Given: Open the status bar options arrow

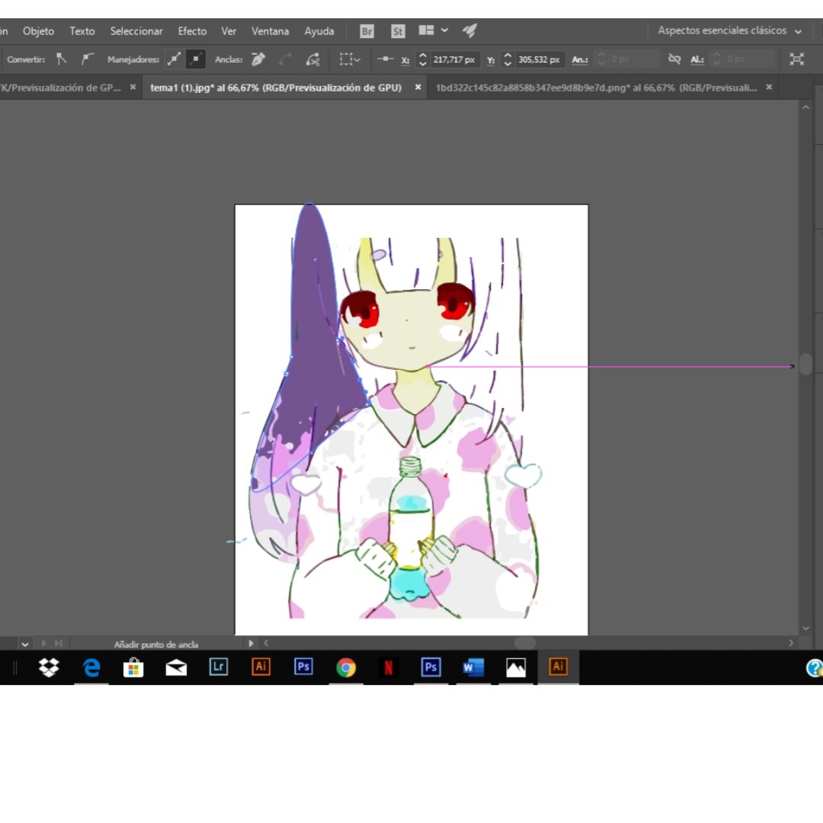Looking at the screenshot, I should (x=251, y=644).
